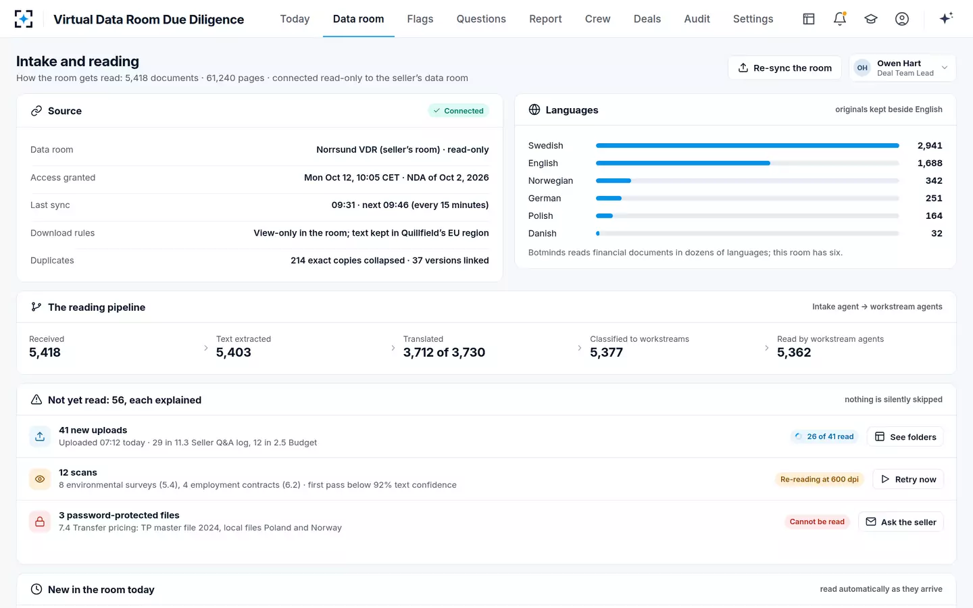Click the Access granted Mon Oct 12 value

tap(397, 177)
